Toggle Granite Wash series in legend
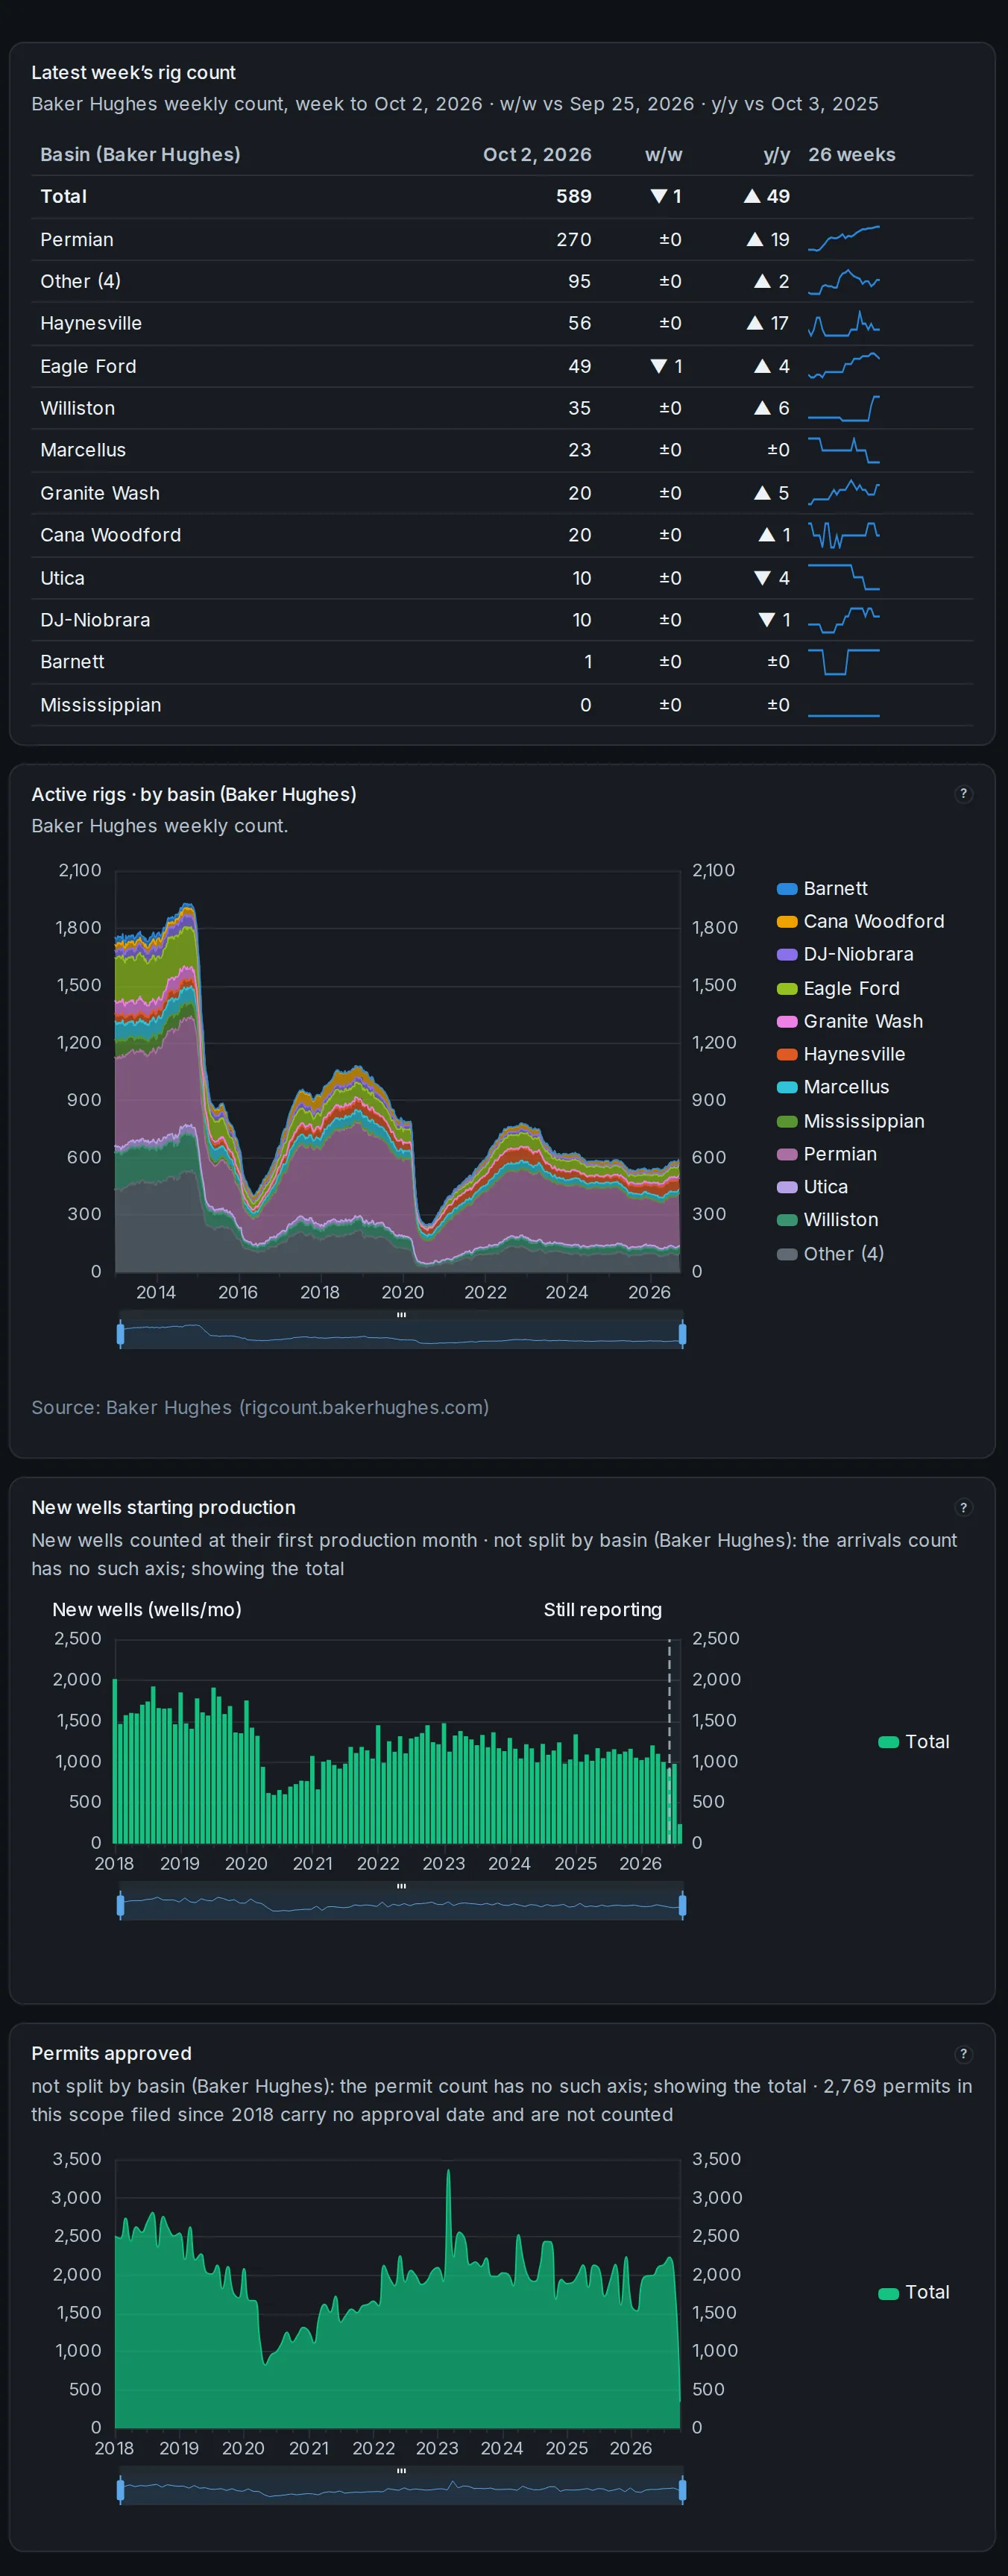 [x=850, y=1021]
